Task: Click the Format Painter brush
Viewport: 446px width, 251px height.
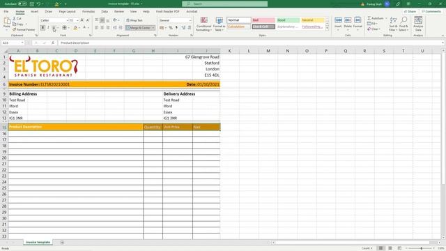Action: (24, 29)
